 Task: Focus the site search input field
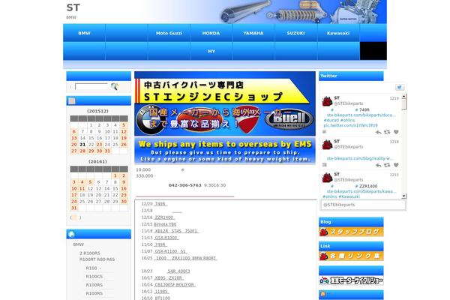pyautogui.click(x=91, y=86)
